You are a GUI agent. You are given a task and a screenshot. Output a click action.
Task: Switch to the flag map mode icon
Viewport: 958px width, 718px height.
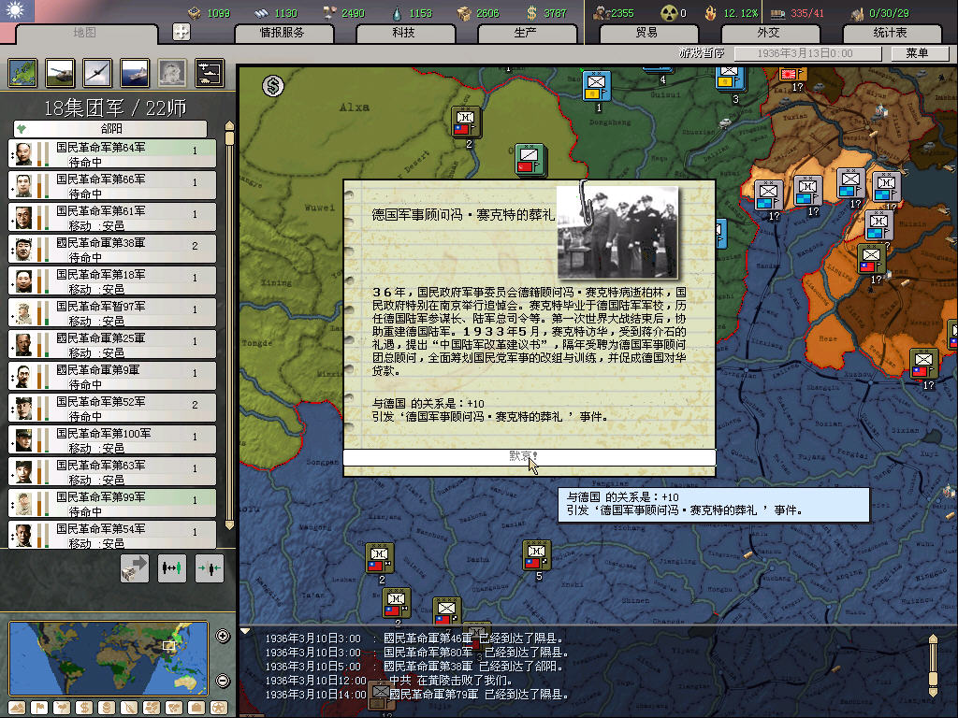click(x=39, y=709)
